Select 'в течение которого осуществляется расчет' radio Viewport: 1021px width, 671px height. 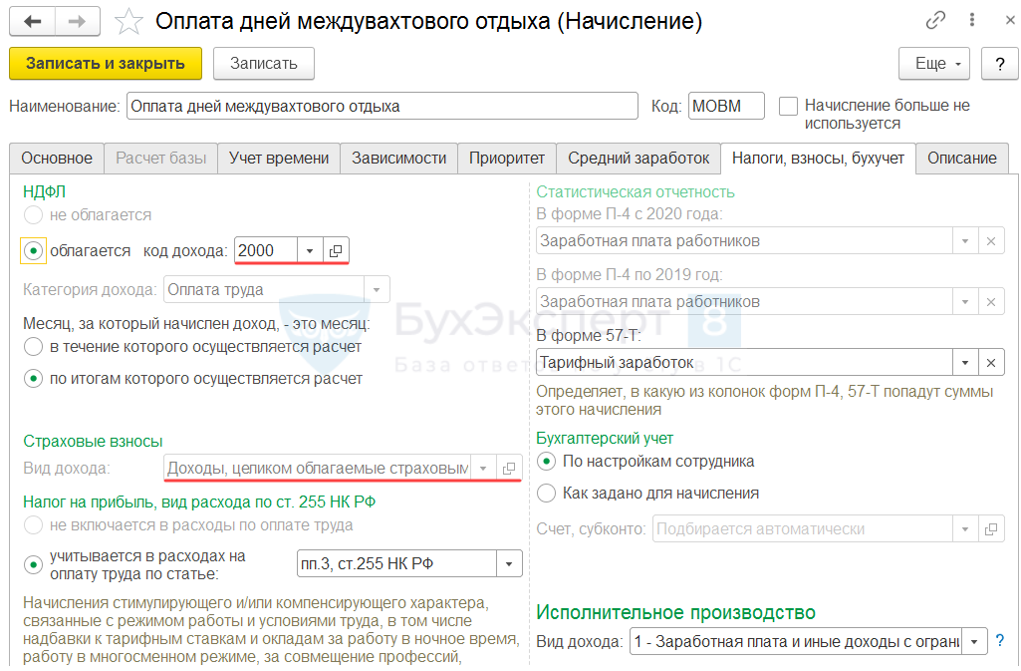pos(33,347)
